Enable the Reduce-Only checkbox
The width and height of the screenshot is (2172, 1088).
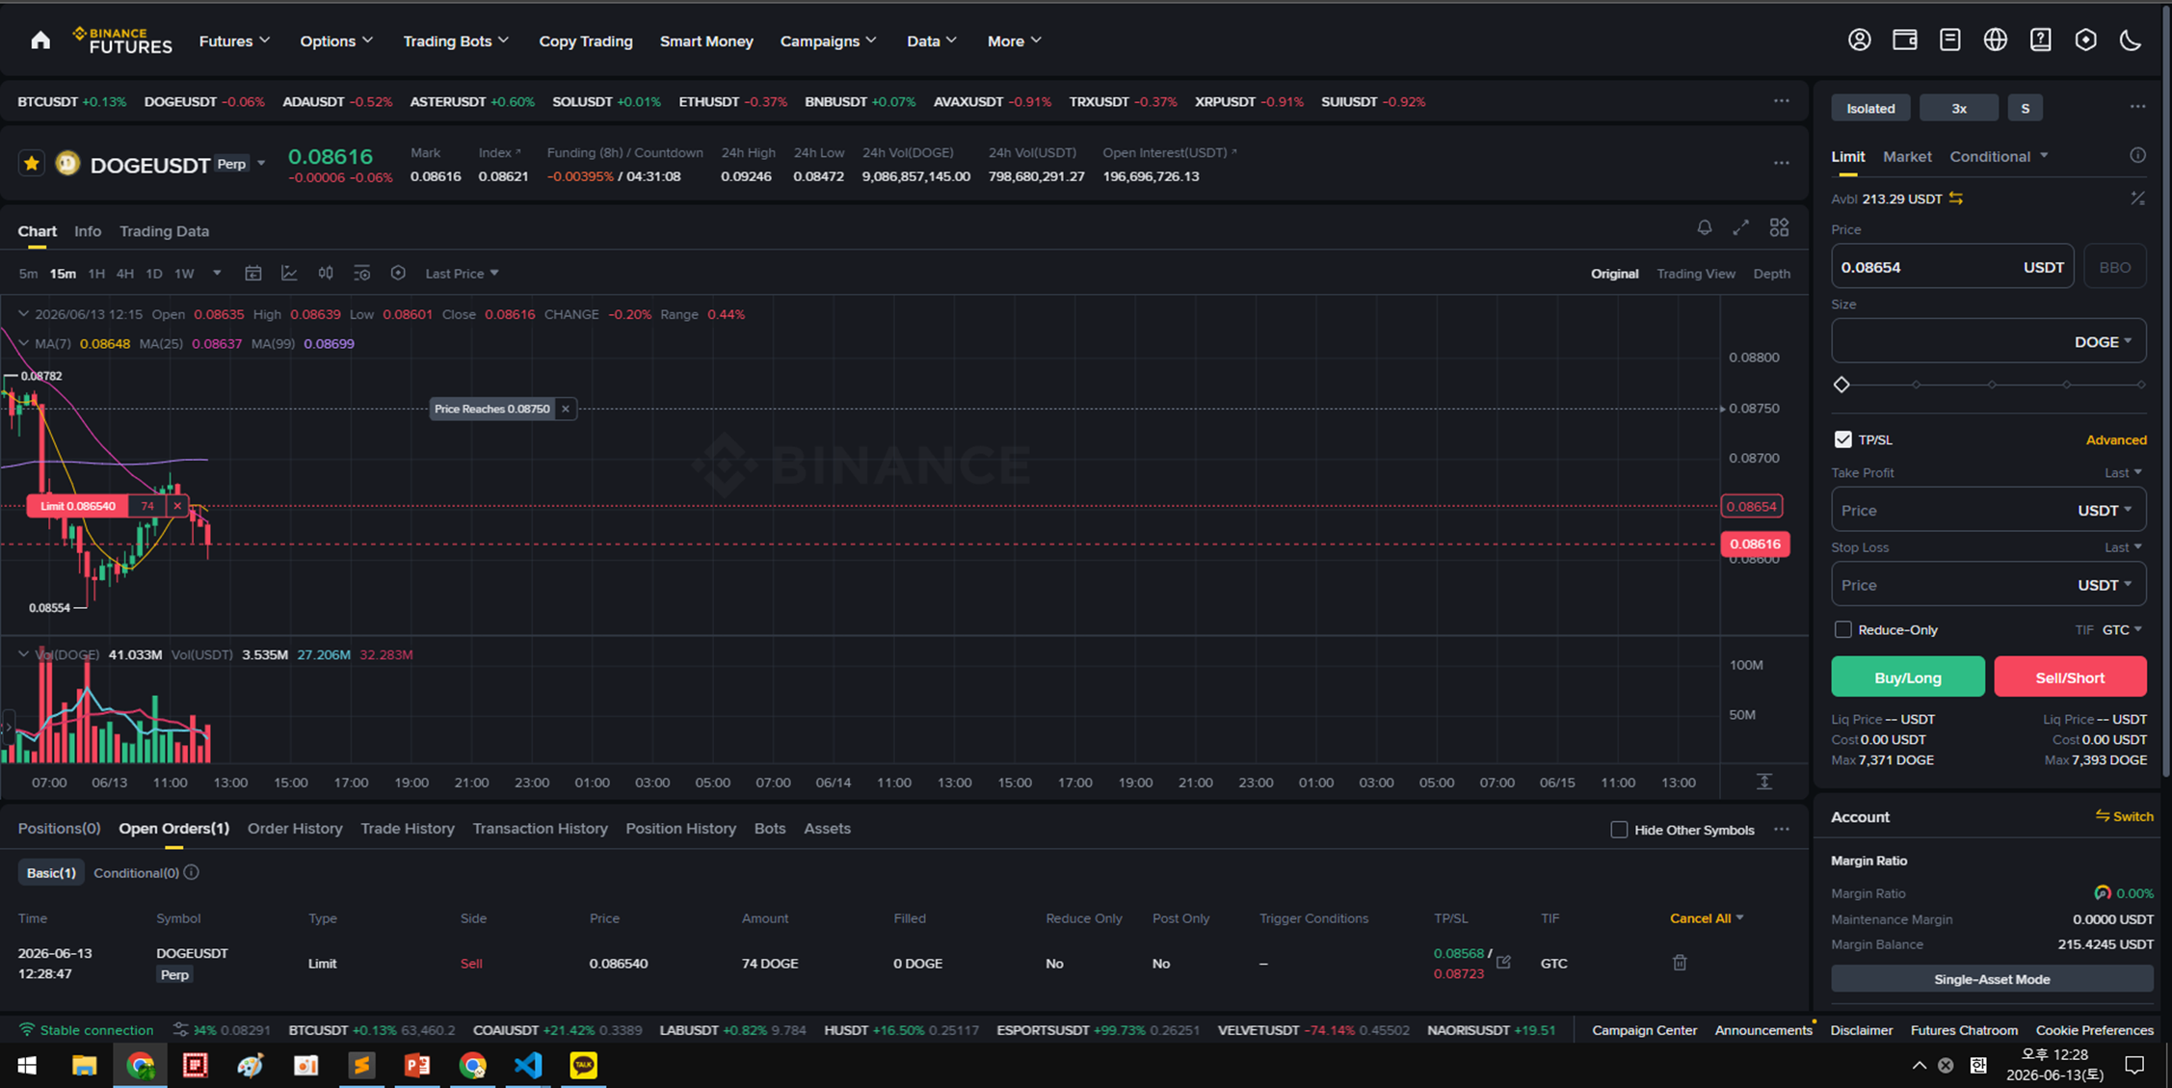pyautogui.click(x=1842, y=629)
